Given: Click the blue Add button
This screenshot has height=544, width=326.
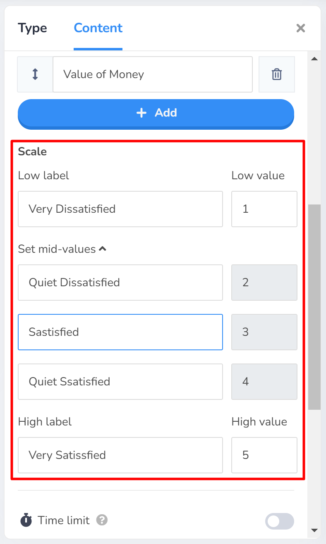Looking at the screenshot, I should pyautogui.click(x=156, y=114).
